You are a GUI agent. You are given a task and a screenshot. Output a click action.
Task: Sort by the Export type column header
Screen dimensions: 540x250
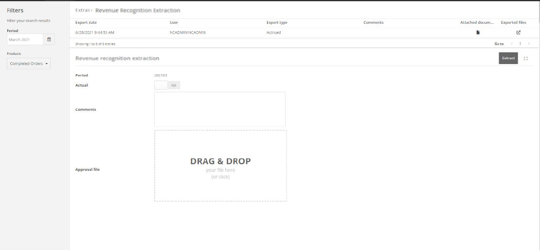click(x=277, y=23)
